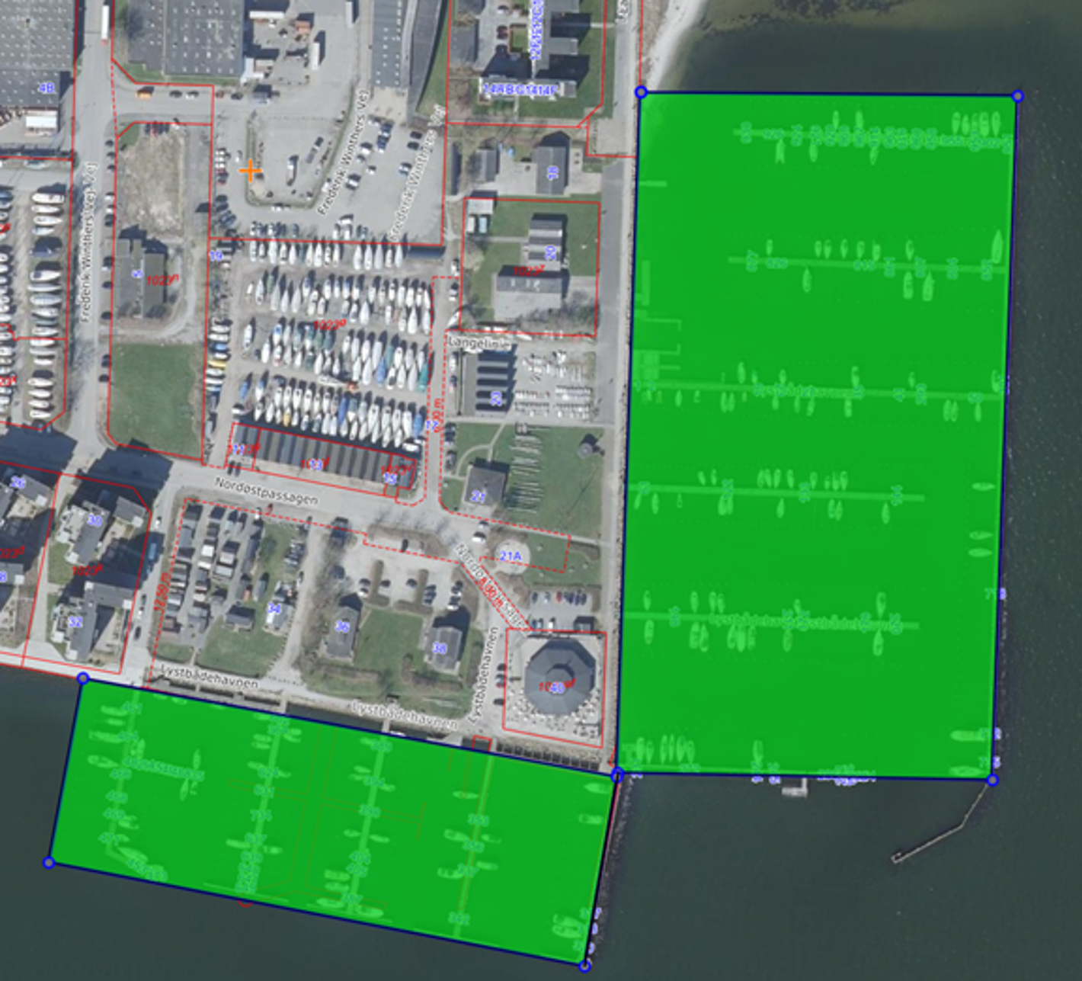
Task: Click the 21A house number label
Action: point(511,556)
